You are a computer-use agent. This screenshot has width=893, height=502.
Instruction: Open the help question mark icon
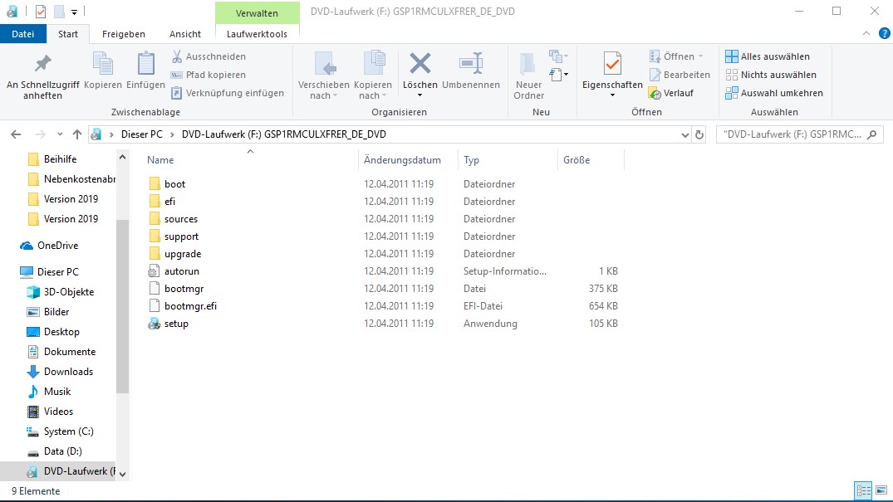point(885,33)
